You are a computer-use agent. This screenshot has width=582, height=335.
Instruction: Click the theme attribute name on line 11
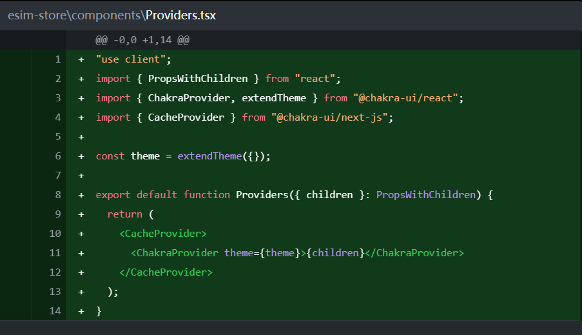pos(238,253)
